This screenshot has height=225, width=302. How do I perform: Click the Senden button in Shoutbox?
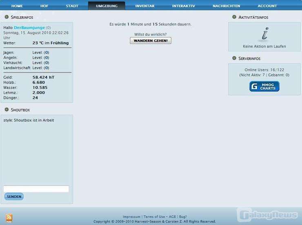pos(14,197)
